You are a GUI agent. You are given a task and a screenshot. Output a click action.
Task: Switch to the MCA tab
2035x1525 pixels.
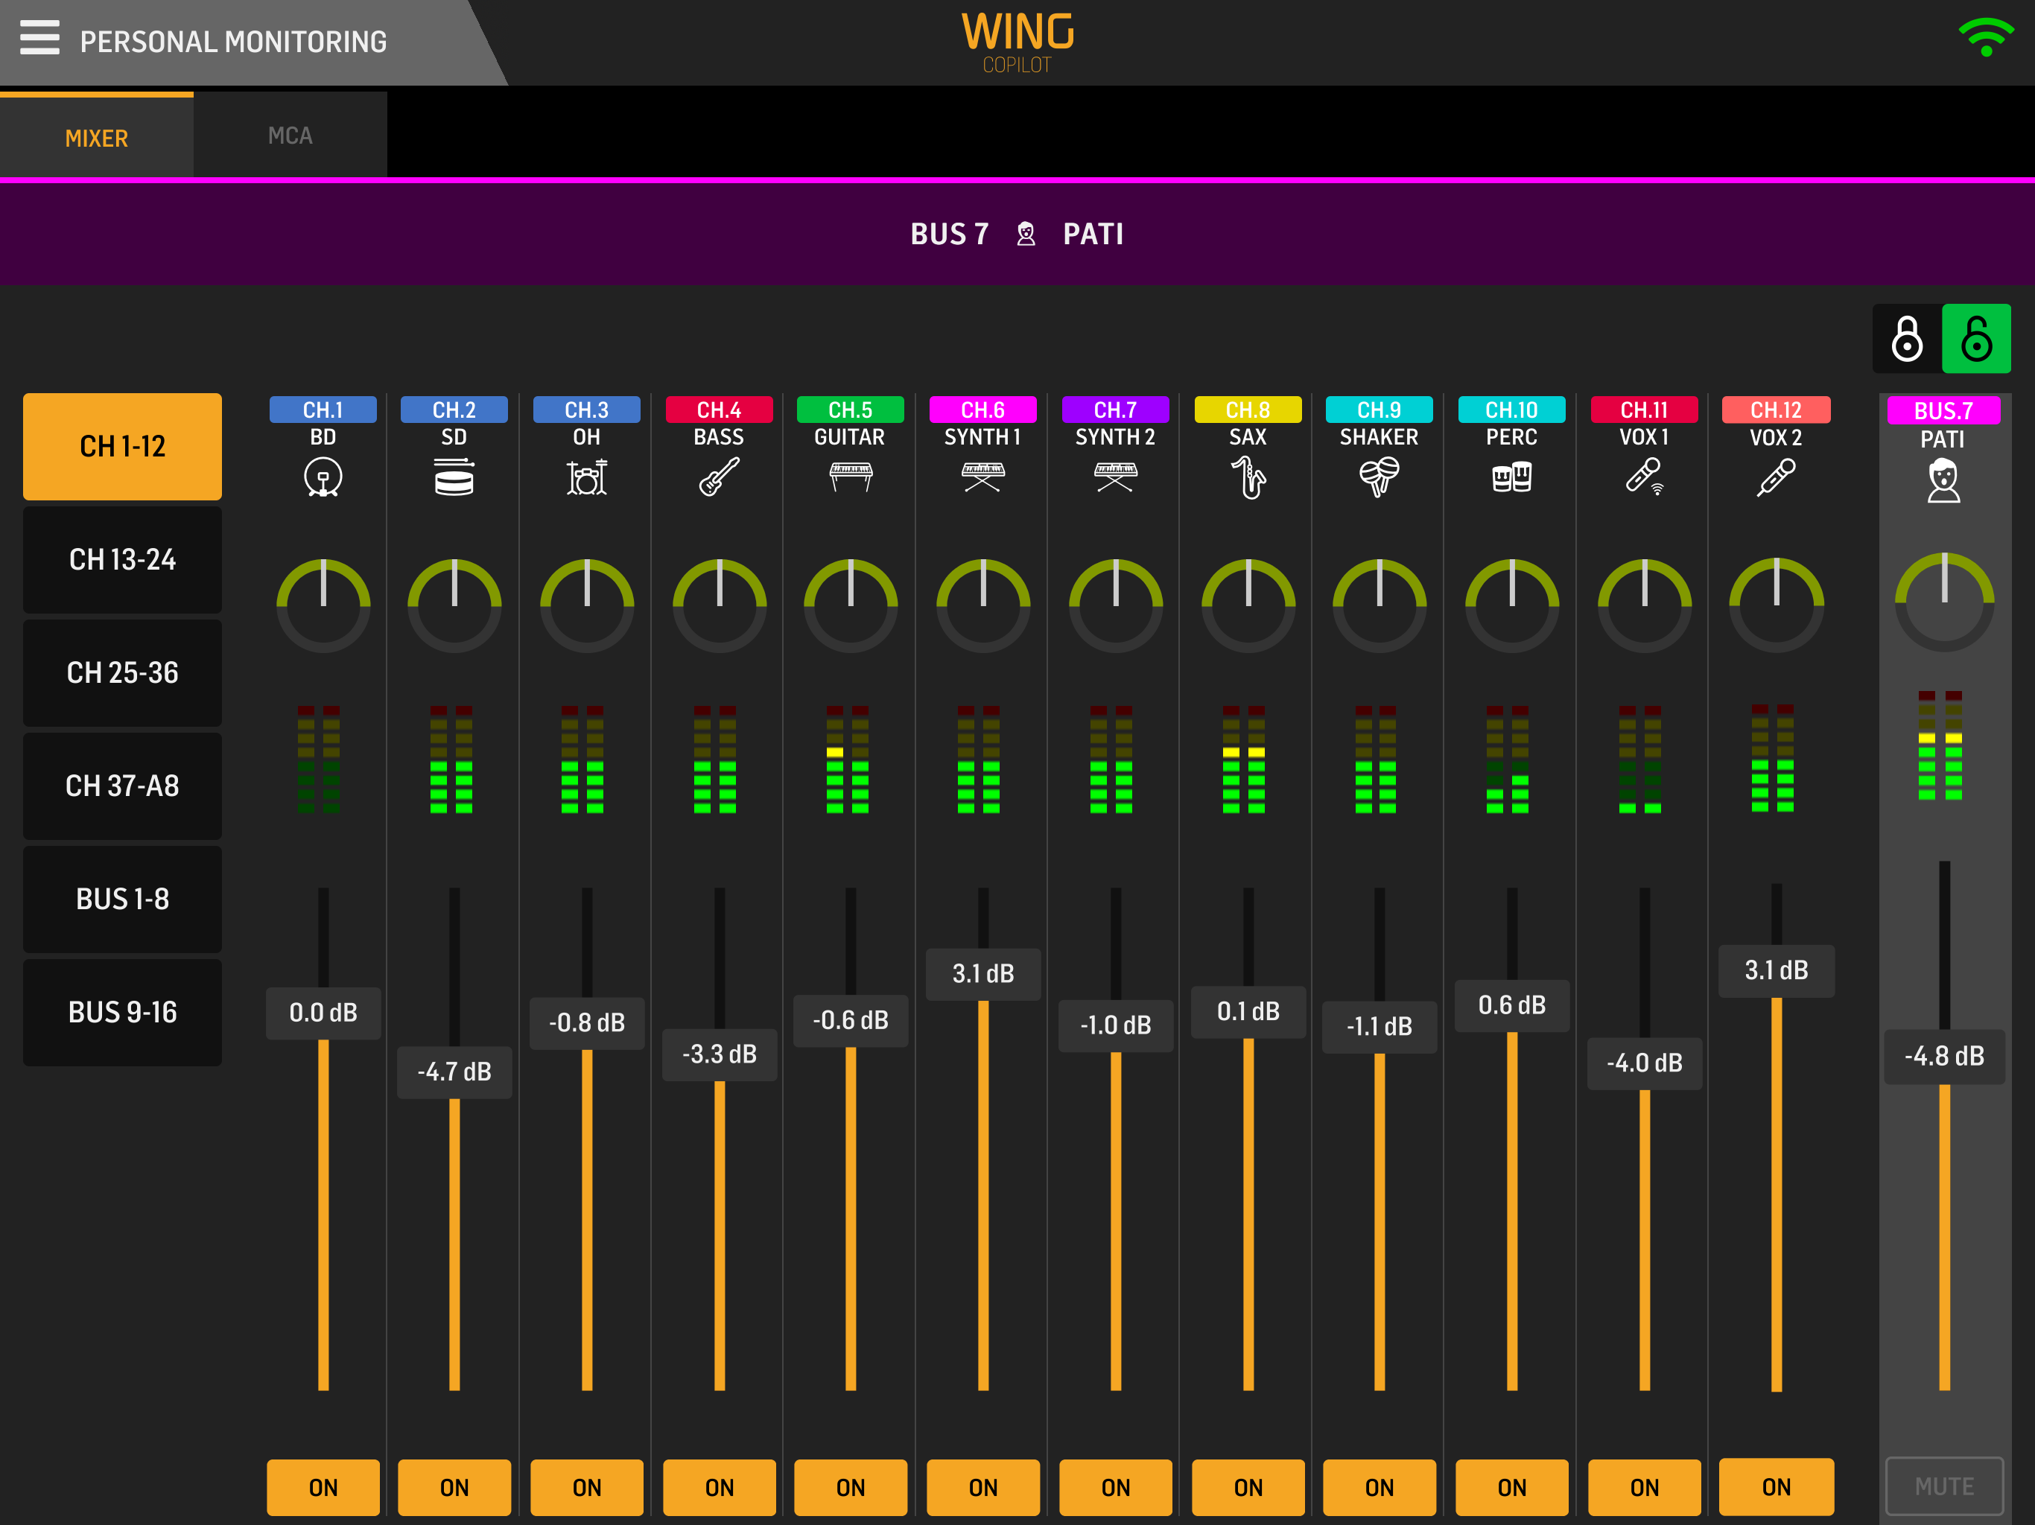[290, 136]
